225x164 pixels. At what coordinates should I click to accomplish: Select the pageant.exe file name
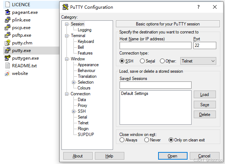click(25, 12)
